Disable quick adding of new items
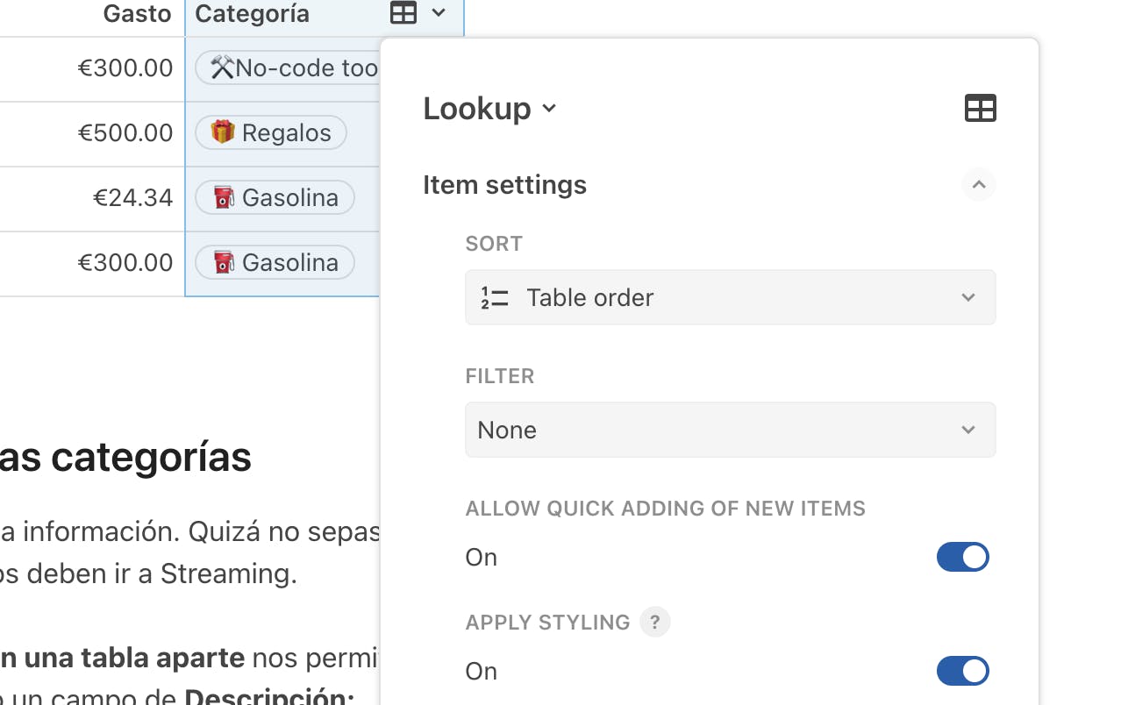This screenshot has width=1128, height=705. pos(962,557)
